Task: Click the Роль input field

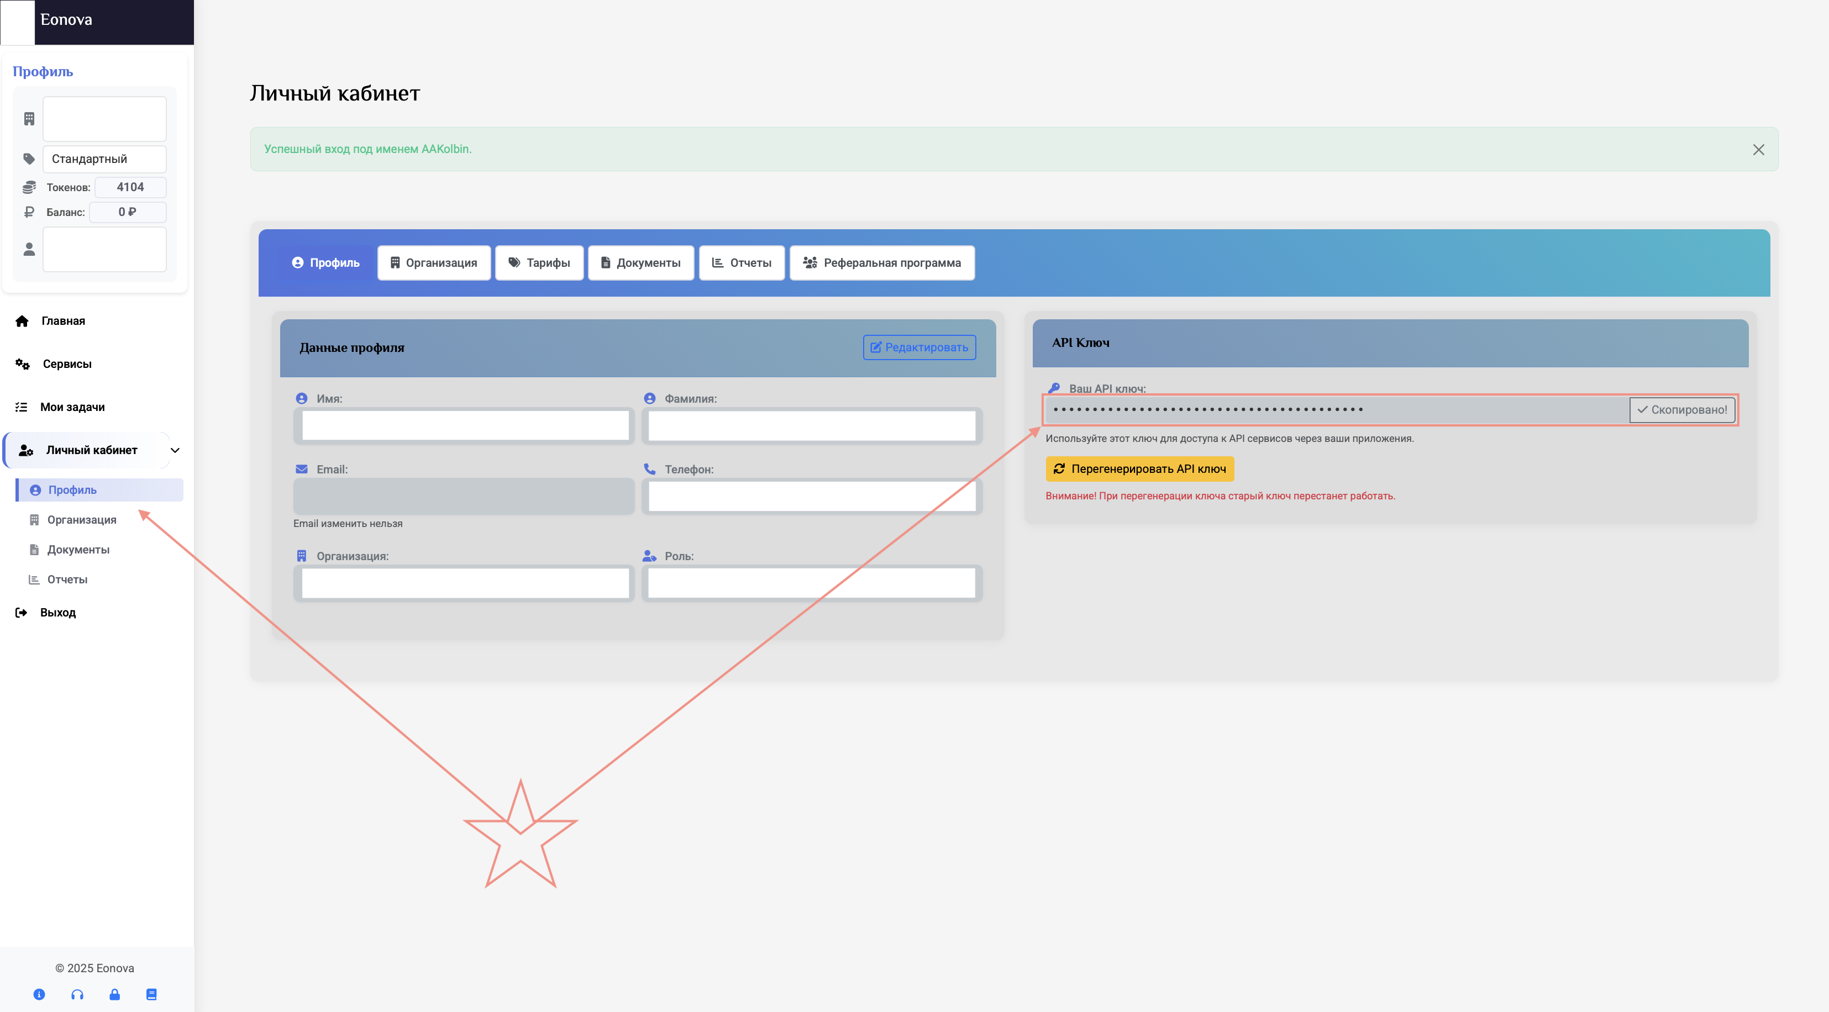Action: (812, 583)
